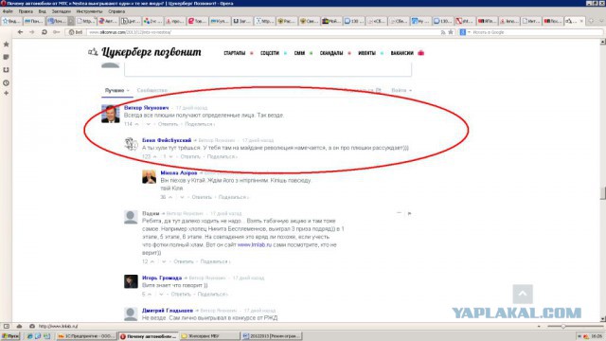This screenshot has width=606, height=341.
Task: Open Дмитрий Гладышев's profile name
Action: [168, 311]
